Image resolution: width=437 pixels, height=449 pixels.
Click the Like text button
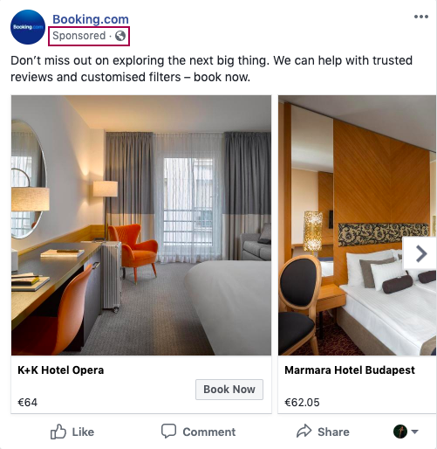coord(83,432)
